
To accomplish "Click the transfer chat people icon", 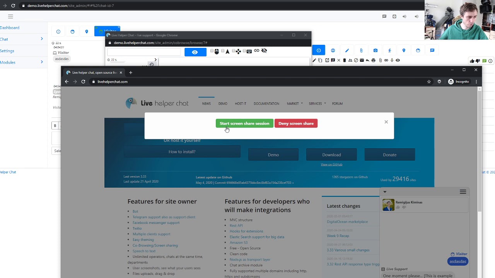I will click(x=350, y=60).
